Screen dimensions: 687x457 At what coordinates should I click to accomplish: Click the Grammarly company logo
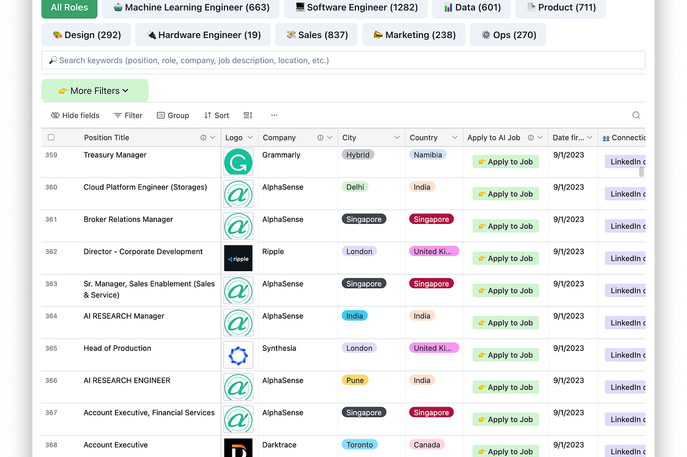click(238, 162)
